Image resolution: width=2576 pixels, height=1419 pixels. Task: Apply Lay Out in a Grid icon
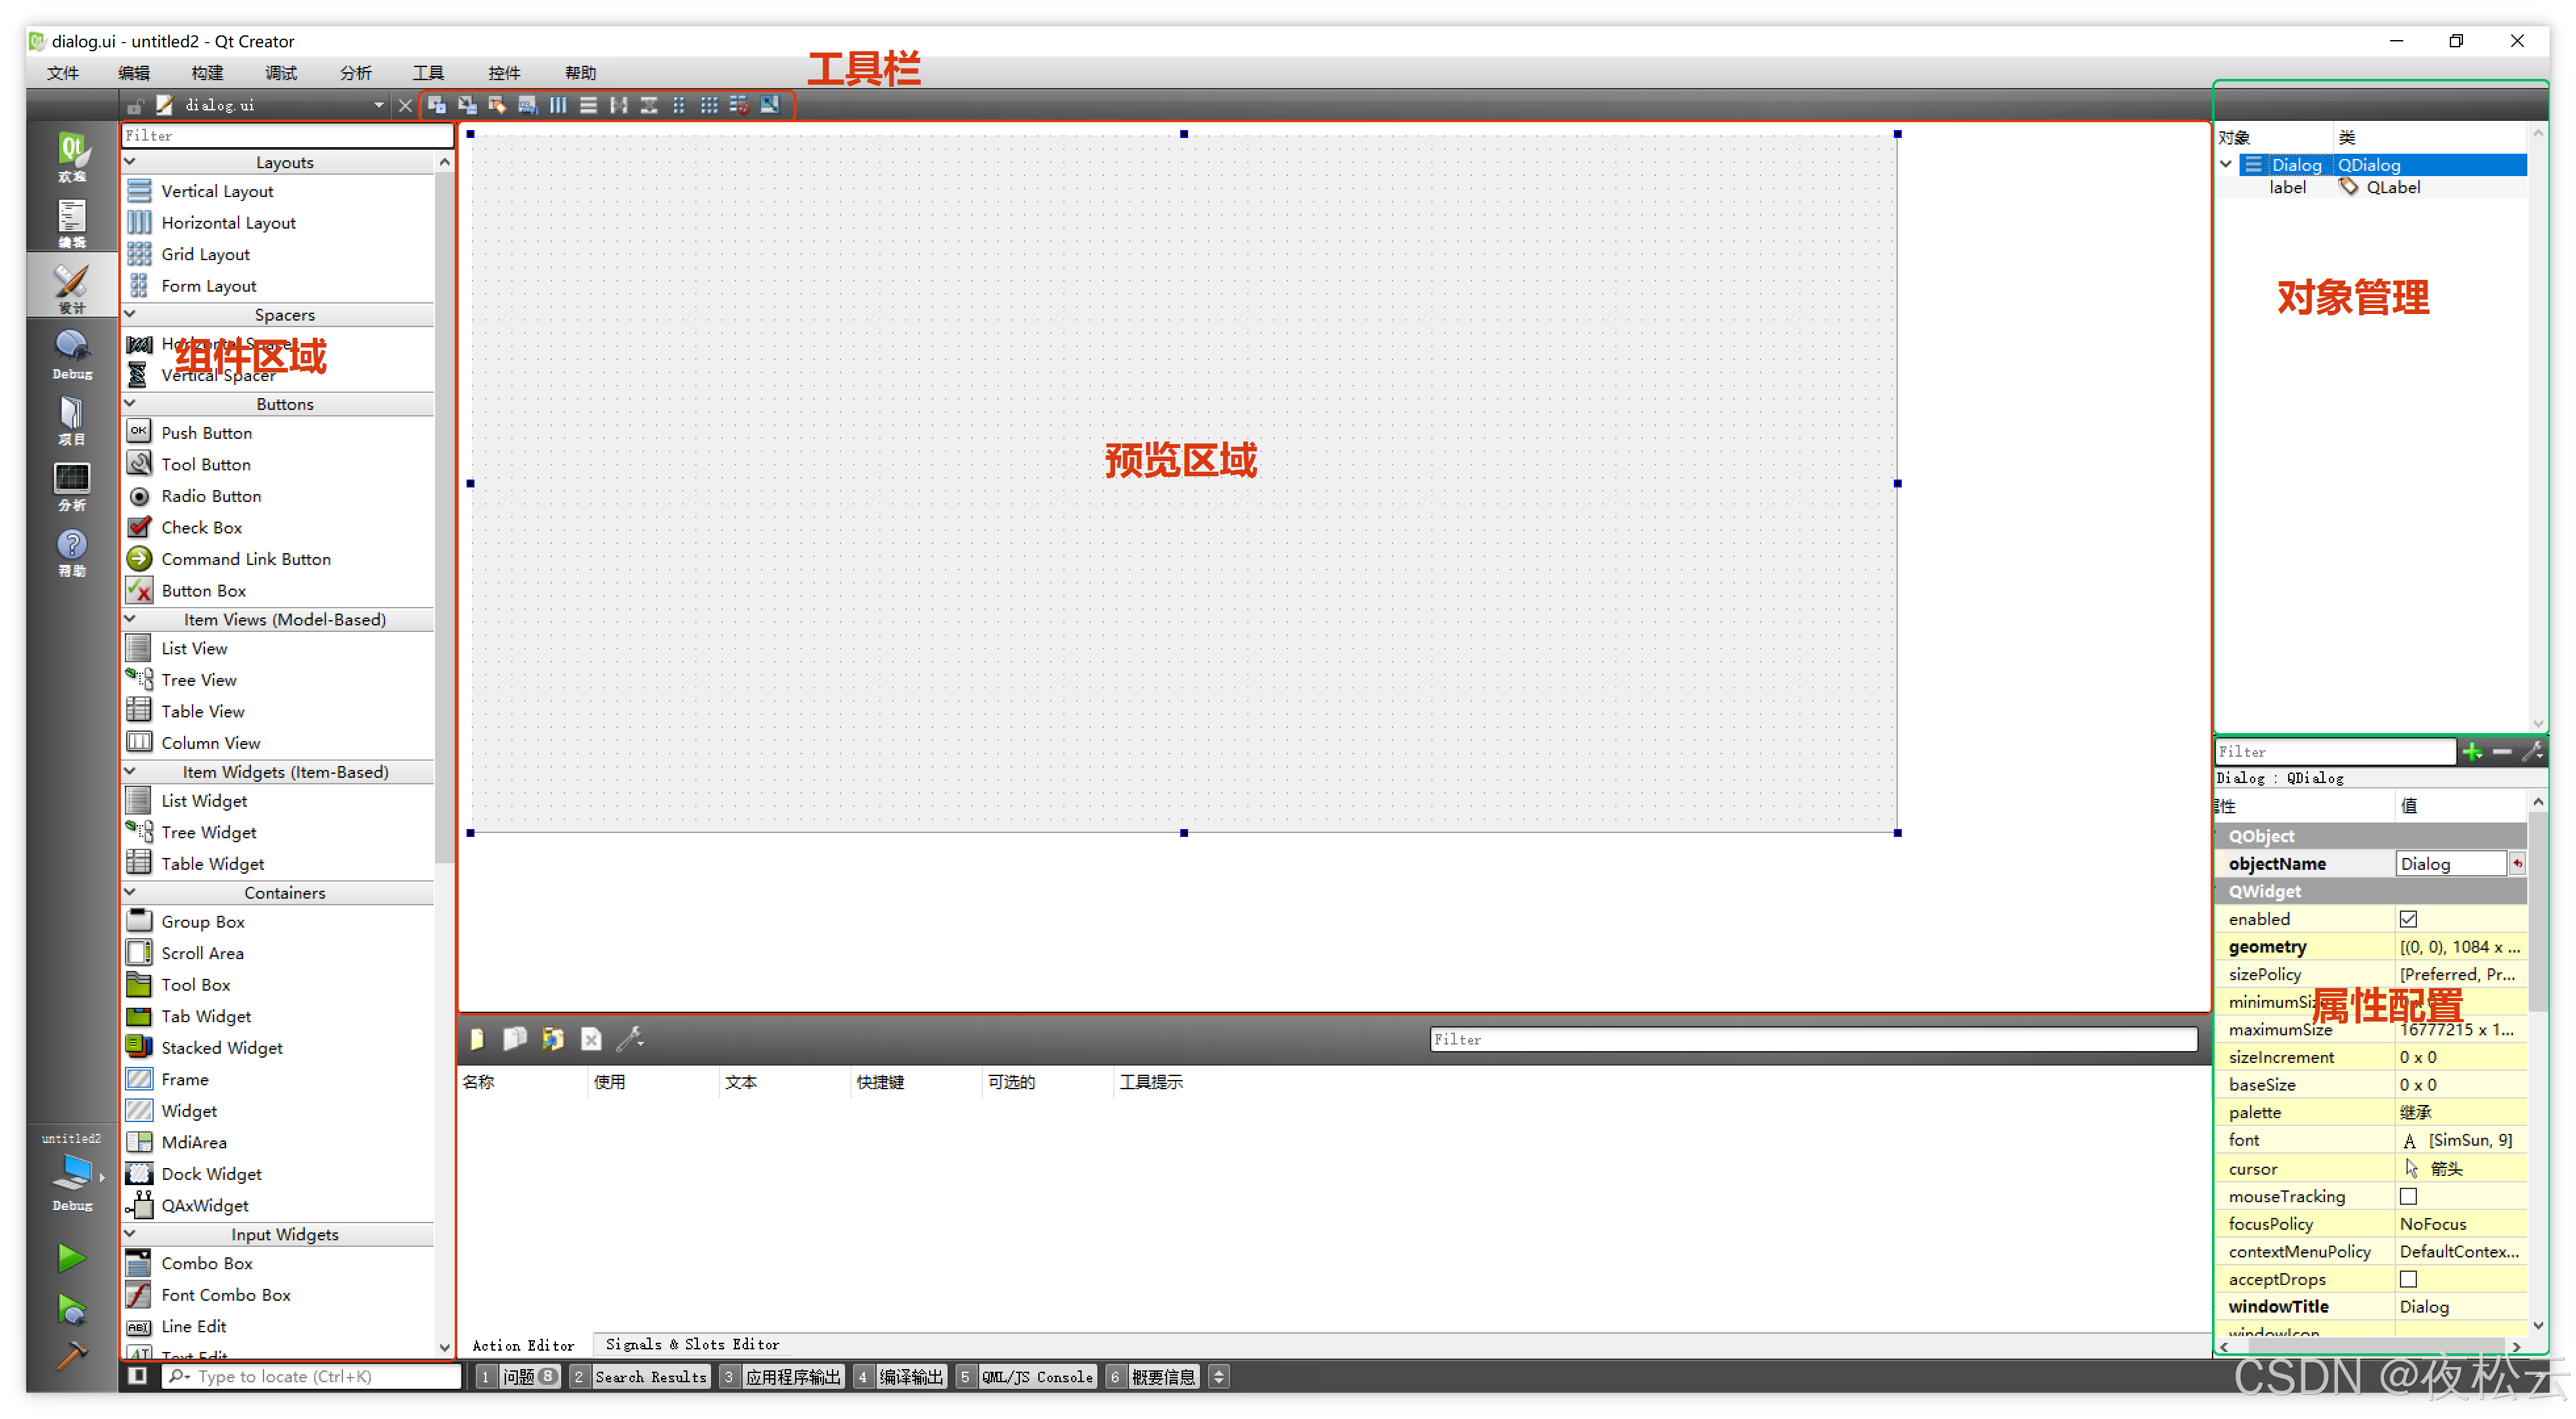tap(709, 105)
